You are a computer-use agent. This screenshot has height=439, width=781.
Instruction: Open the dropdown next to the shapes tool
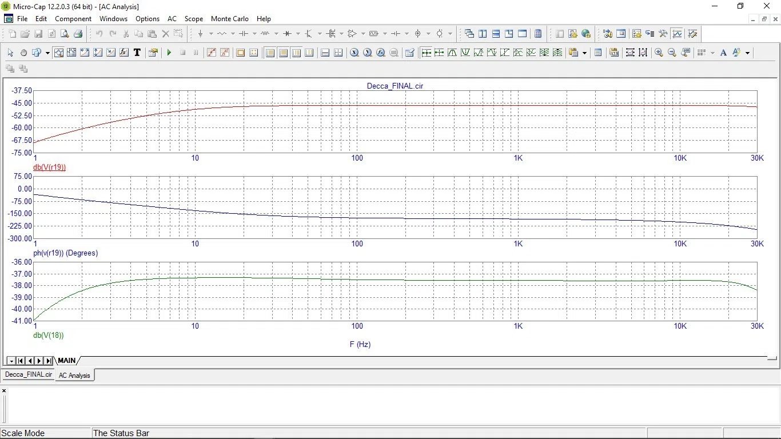47,53
